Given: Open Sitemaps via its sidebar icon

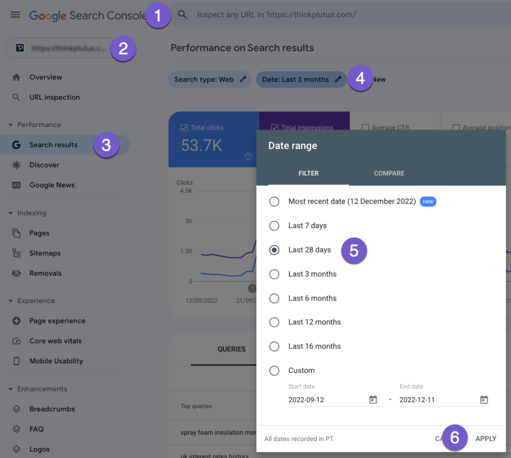Looking at the screenshot, I should tap(16, 253).
